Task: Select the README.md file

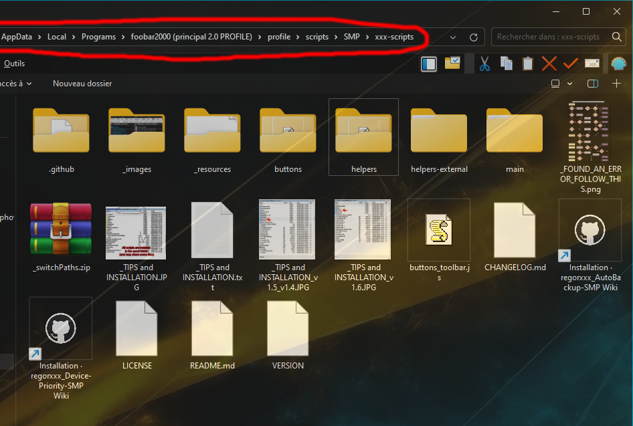Action: click(x=212, y=335)
